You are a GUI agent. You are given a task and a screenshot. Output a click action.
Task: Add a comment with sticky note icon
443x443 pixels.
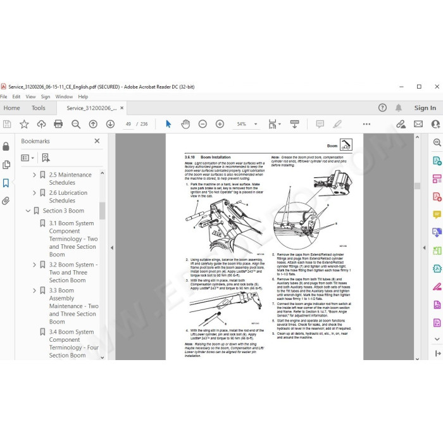[320, 124]
